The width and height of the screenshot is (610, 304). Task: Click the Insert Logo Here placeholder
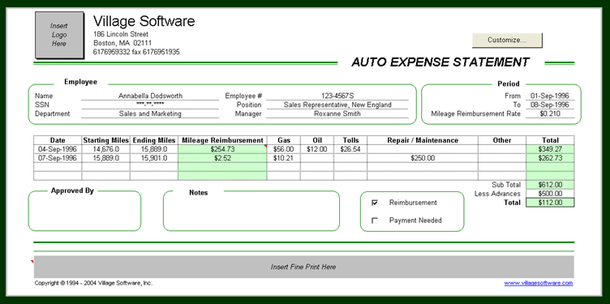(x=59, y=35)
